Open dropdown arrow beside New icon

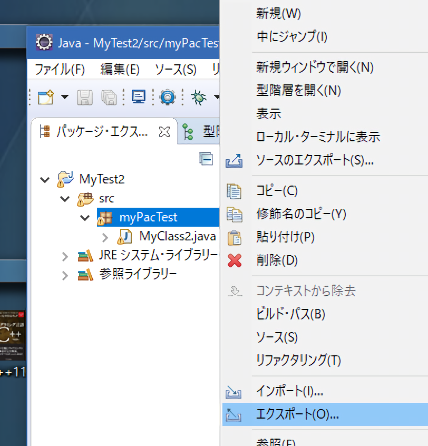coord(65,98)
